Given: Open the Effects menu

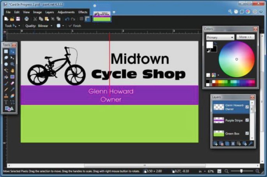Looking at the screenshot, I should pyautogui.click(x=83, y=12).
